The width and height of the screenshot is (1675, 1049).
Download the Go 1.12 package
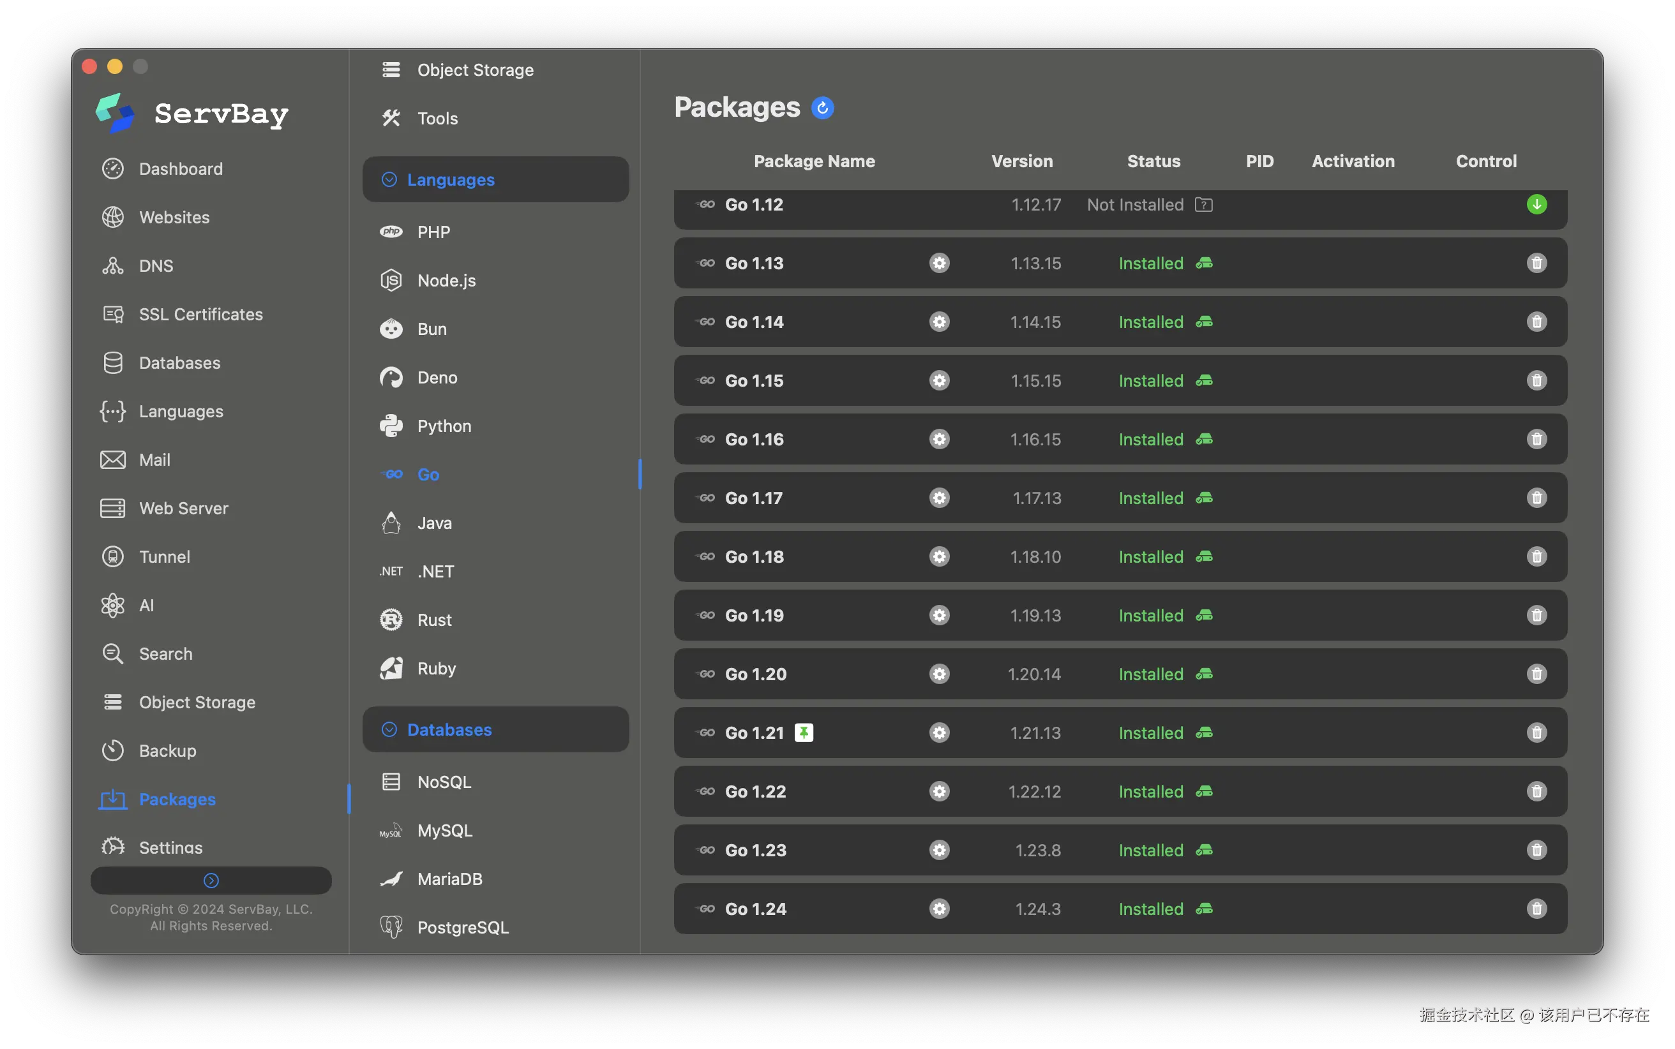coord(1536,205)
